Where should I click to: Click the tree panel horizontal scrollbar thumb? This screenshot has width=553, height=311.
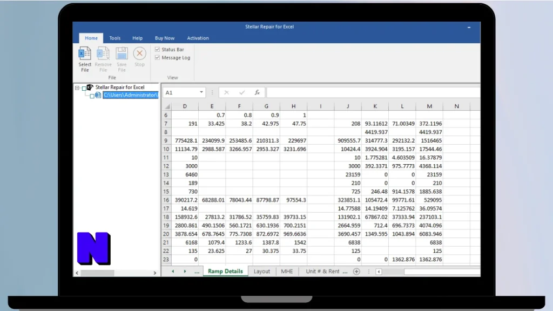(x=98, y=273)
